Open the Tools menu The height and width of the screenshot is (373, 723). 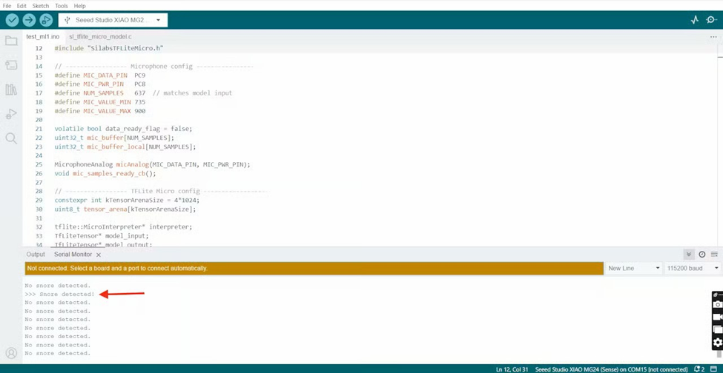click(x=62, y=6)
